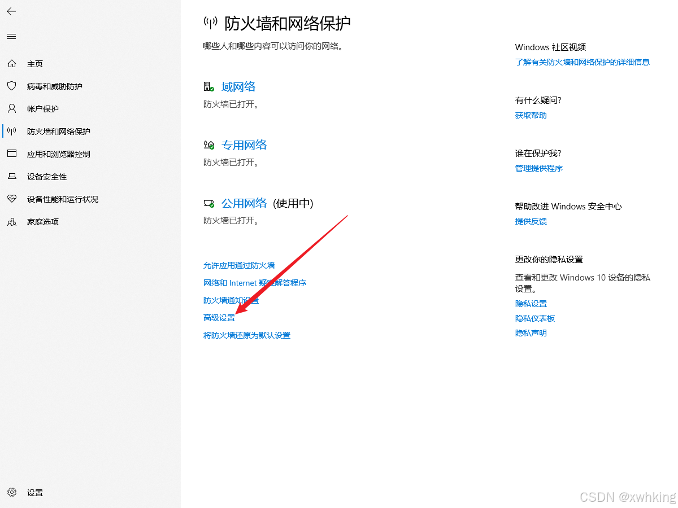Screen dimensions: 678x508
Task: Open the 公用网络 firewall settings
Action: pos(244,203)
